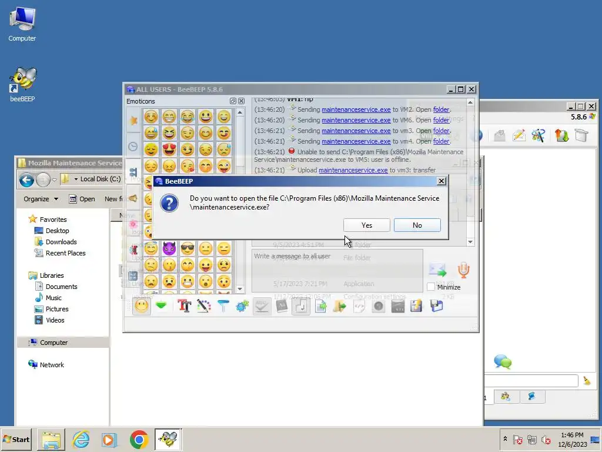The height and width of the screenshot is (452, 602).
Task: Toggle the emoticons panel smiley button
Action: 142,306
